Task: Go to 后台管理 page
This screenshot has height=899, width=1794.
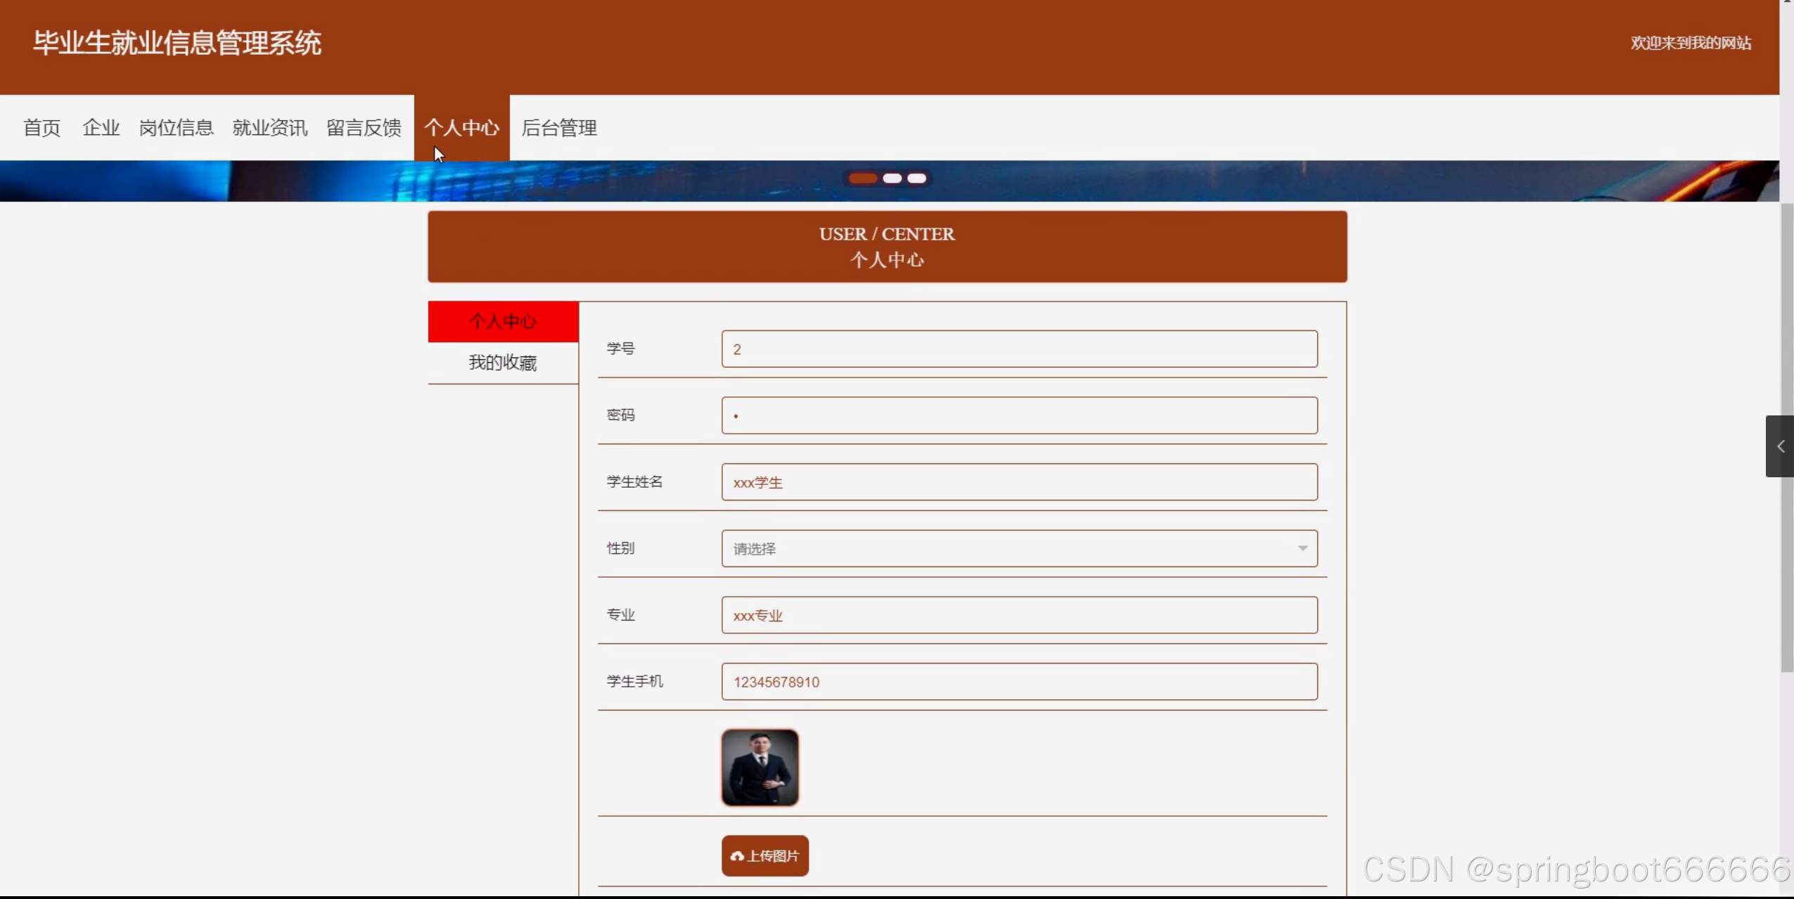Action: tap(559, 128)
